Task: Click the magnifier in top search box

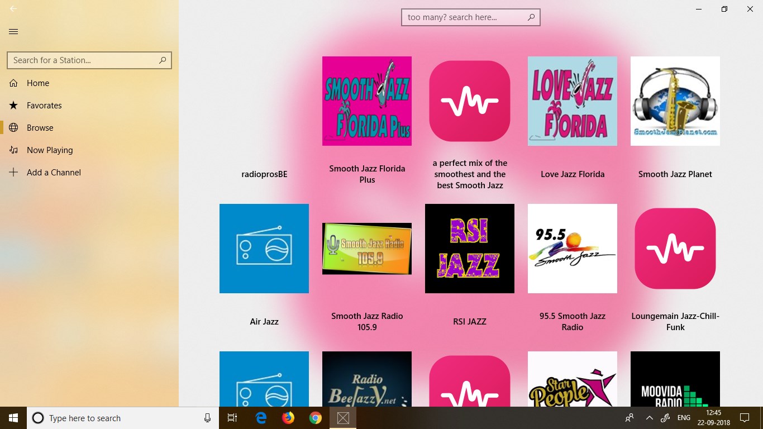Action: point(531,17)
